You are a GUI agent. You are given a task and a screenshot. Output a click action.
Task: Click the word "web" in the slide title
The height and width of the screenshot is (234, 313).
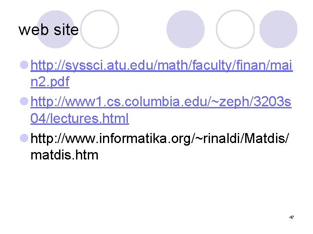point(33,30)
